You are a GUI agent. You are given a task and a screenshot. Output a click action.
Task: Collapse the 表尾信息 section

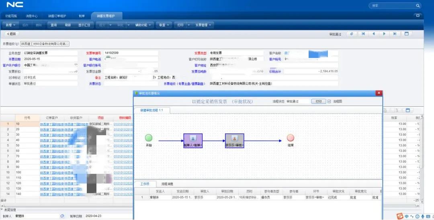coord(2,210)
